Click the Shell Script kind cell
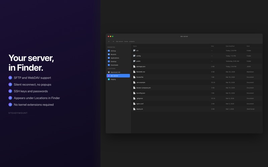The image size is (268, 167). coord(251,109)
